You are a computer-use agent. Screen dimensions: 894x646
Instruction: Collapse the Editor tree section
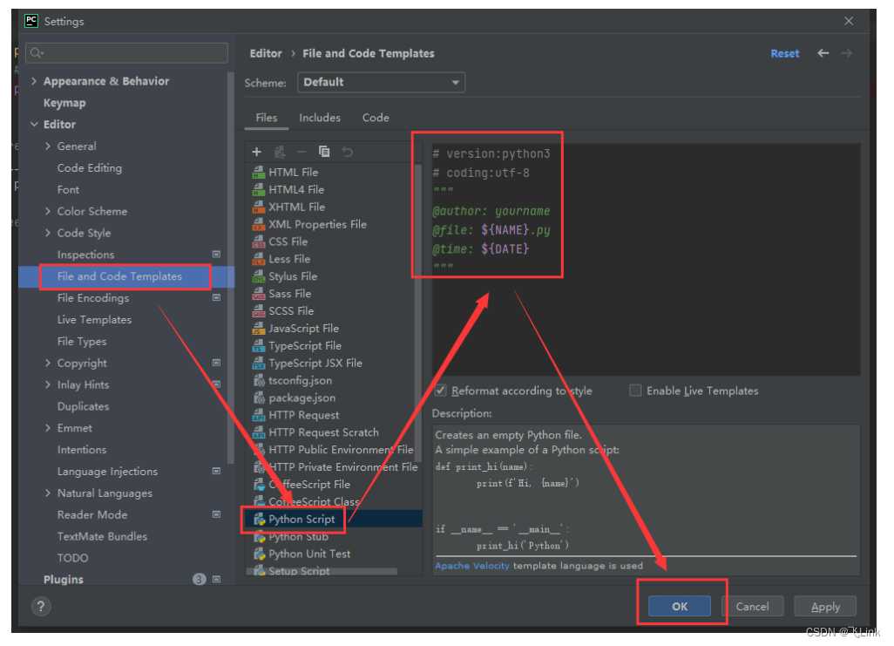point(34,125)
